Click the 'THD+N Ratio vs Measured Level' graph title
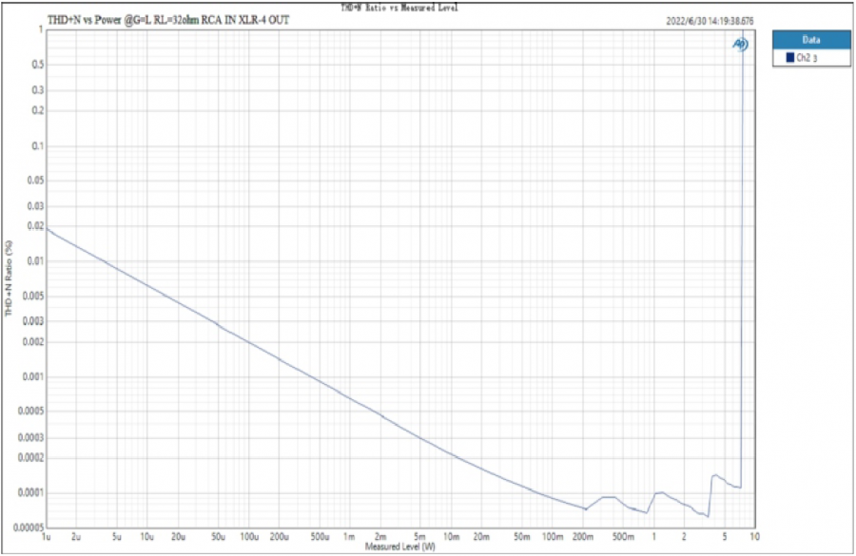Image resolution: width=856 pixels, height=556 pixels. point(399,8)
